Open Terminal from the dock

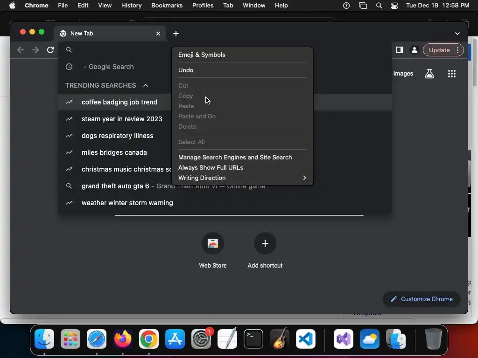[x=253, y=339]
